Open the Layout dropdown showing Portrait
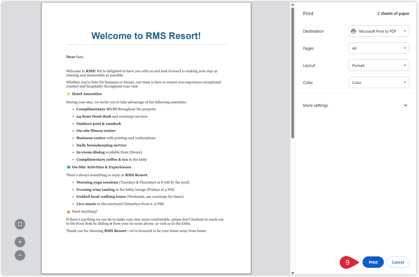The height and width of the screenshot is (277, 419). click(x=379, y=65)
